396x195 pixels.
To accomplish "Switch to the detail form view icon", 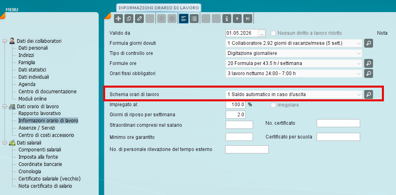I will click(x=184, y=19).
